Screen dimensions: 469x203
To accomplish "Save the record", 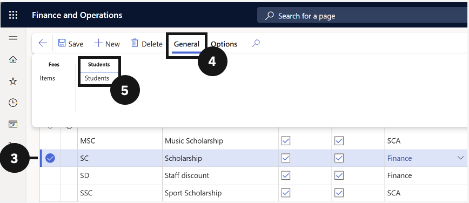I will tap(71, 44).
